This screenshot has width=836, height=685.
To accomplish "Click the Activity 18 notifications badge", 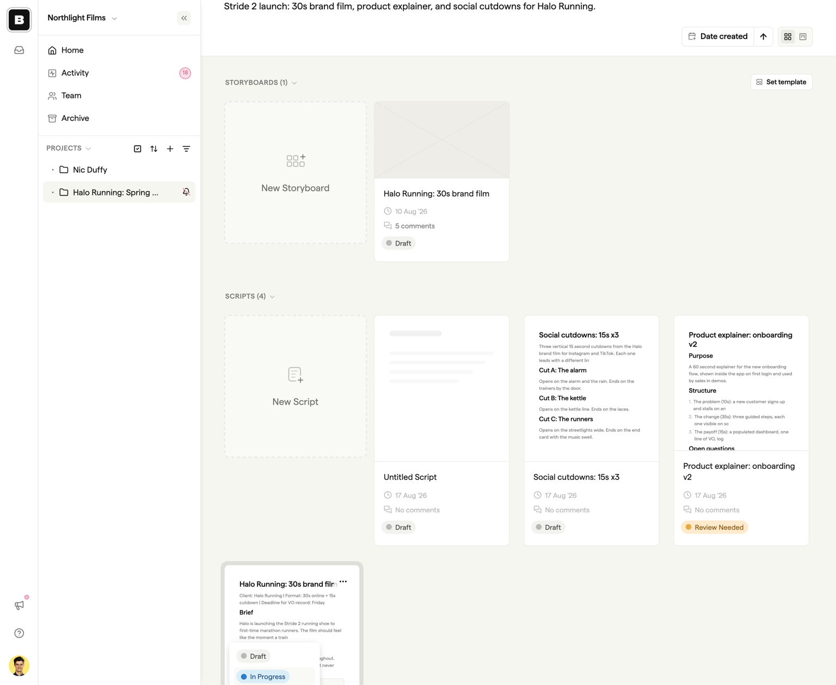I will (x=185, y=73).
